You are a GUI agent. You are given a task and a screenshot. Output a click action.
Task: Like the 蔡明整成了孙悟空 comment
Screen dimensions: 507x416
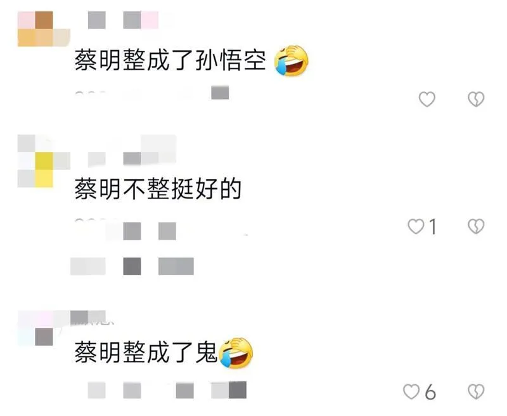click(427, 99)
